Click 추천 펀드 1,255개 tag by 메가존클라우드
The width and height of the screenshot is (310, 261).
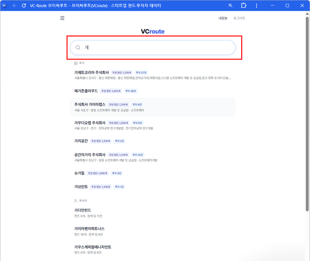pyautogui.click(x=111, y=91)
